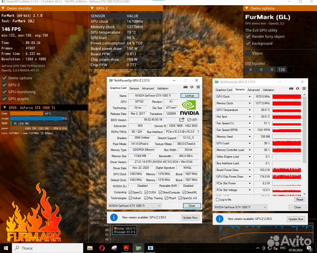
Task: Switch to Validation tab in Graphics Card window
Action: [x=162, y=89]
